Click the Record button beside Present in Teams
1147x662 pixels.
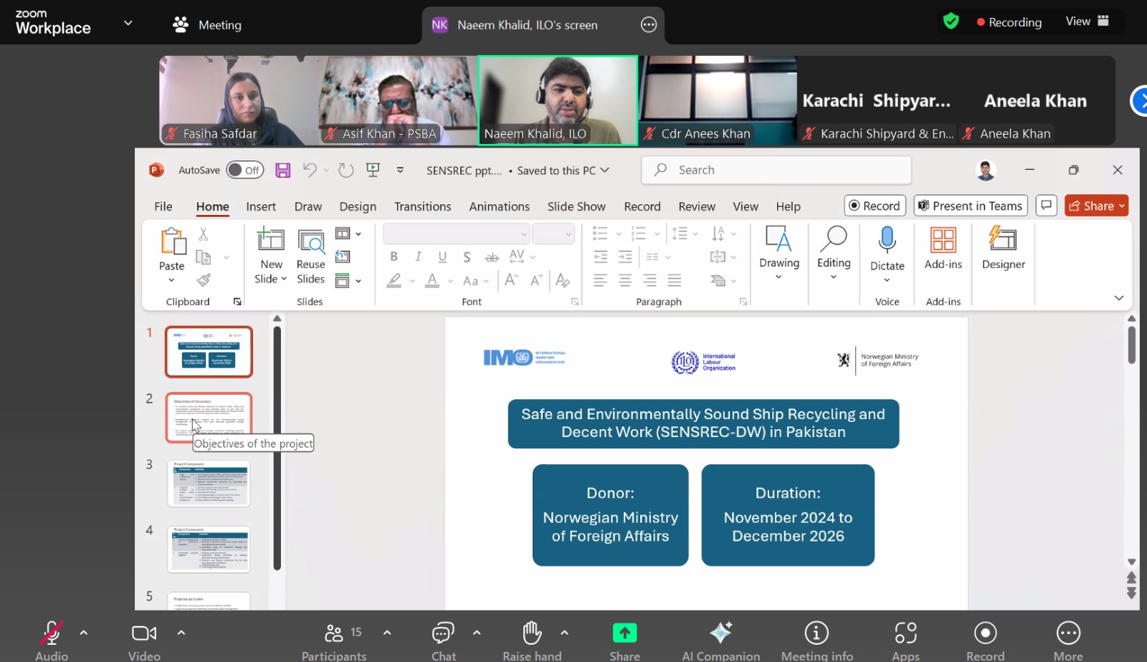[x=875, y=206]
